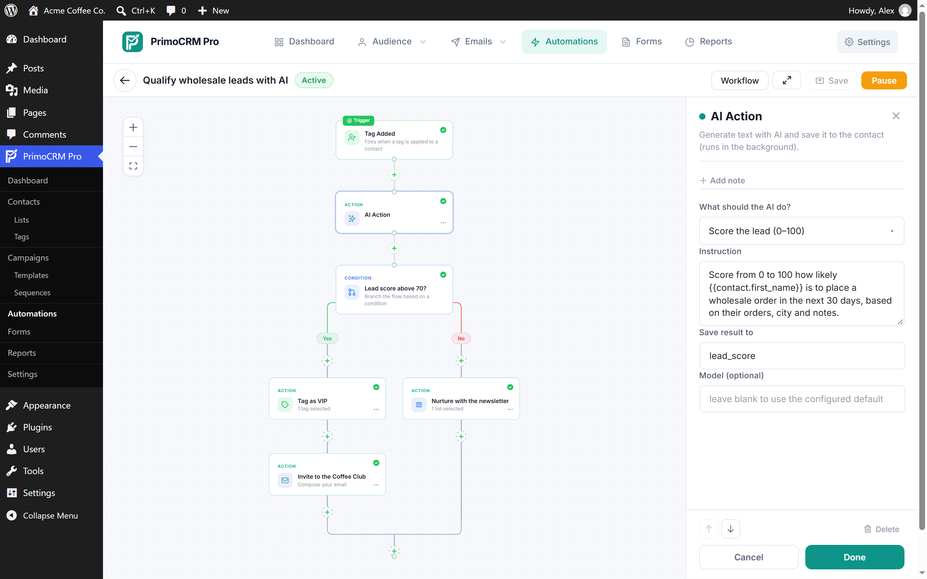The width and height of the screenshot is (927, 579).
Task: Toggle fullscreen expand icon button
Action: pyautogui.click(x=786, y=80)
